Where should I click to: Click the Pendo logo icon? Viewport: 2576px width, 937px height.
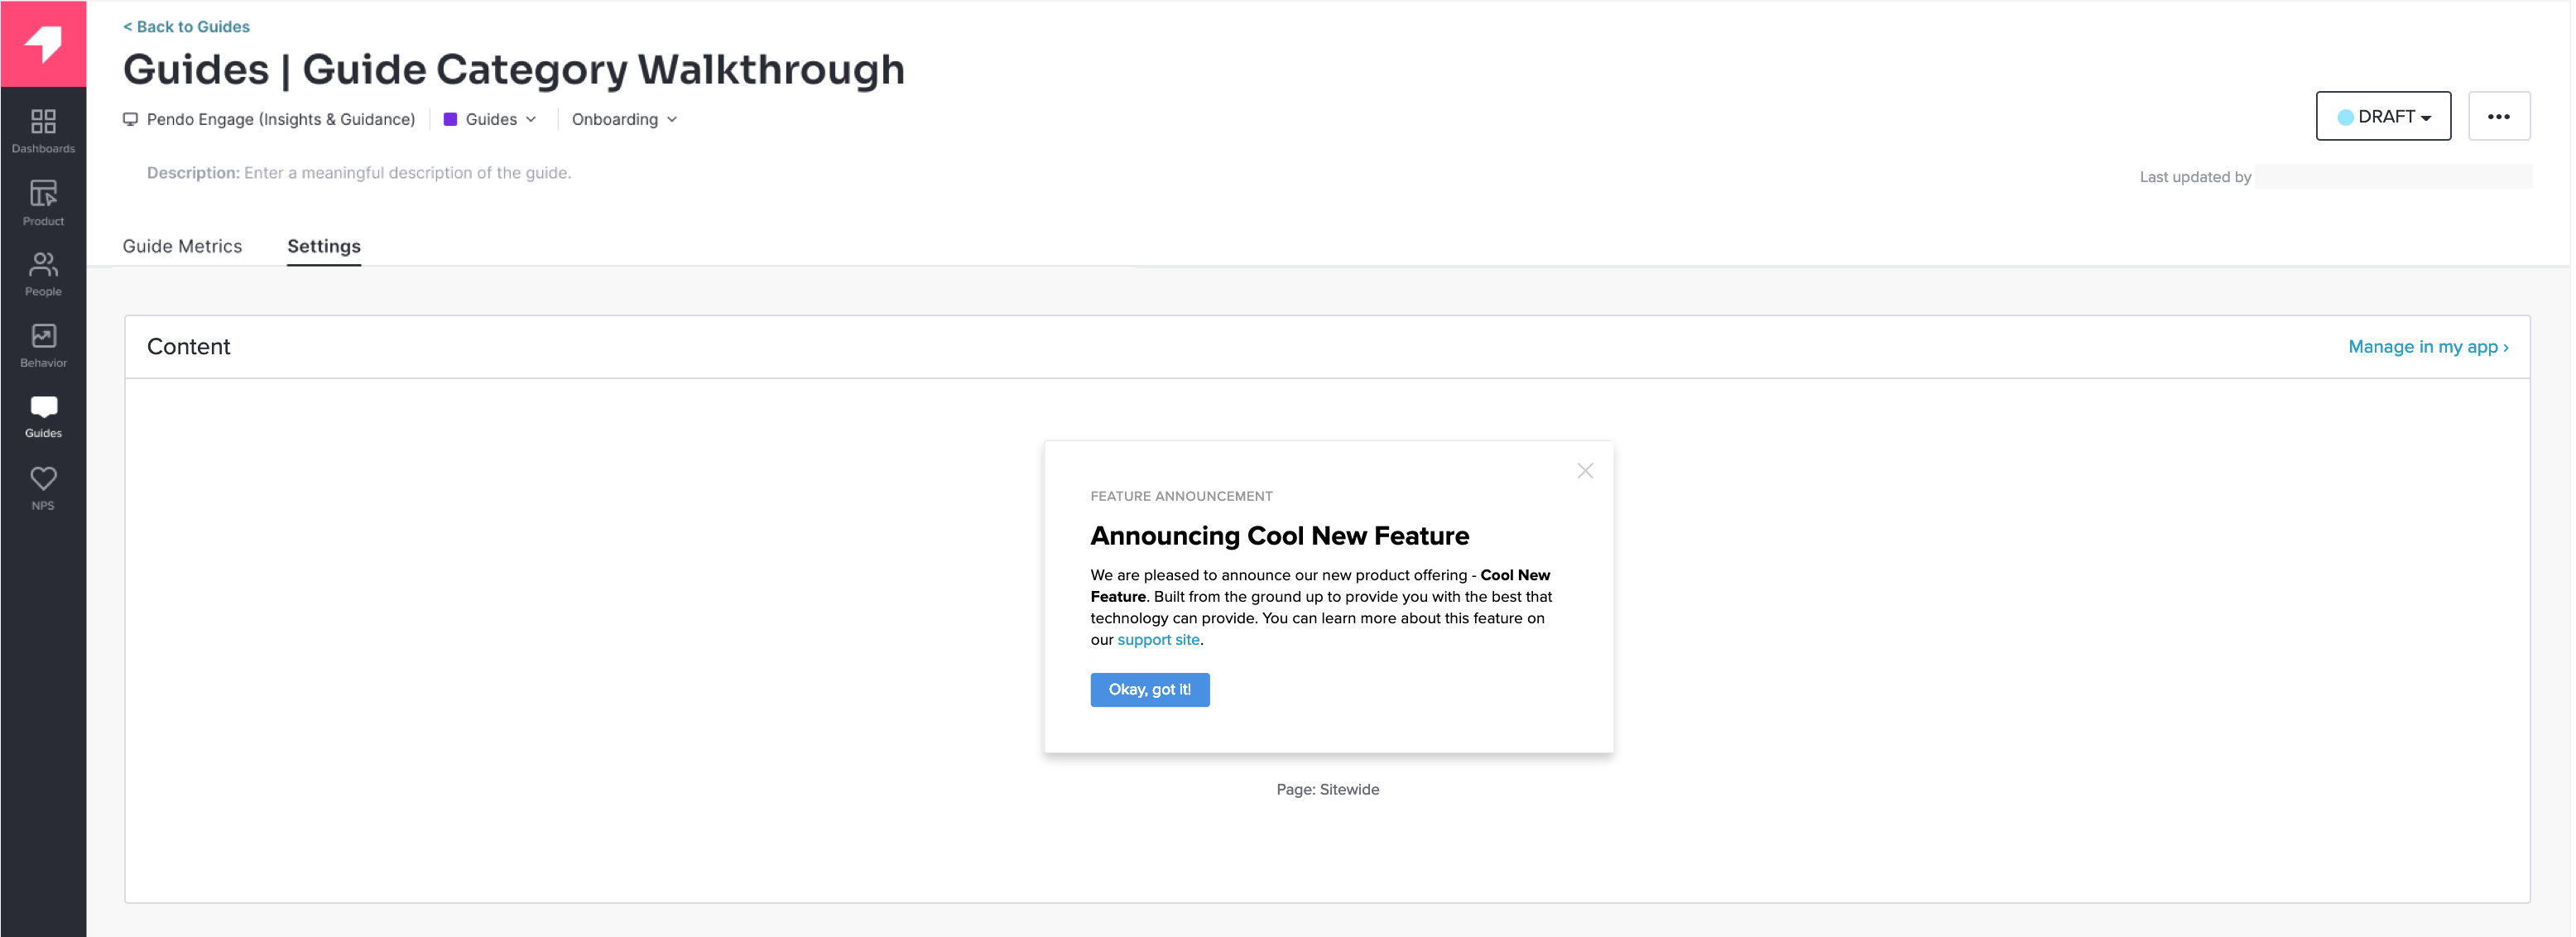(43, 43)
